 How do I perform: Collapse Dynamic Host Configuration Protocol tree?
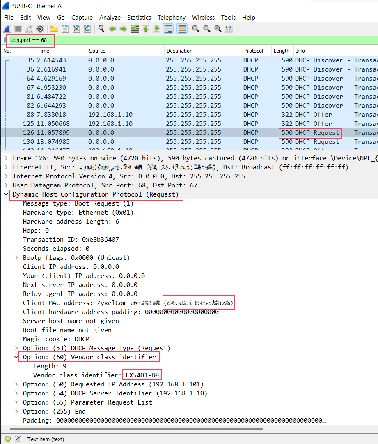(x=6, y=194)
